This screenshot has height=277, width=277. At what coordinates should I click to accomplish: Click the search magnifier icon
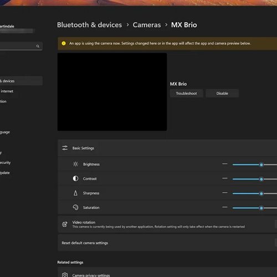point(38,46)
